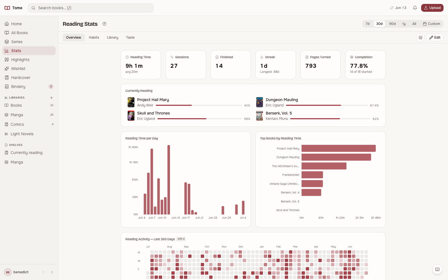Screen dimensions: 448x280
Task: Open Skull and Thrones cover thumbnail
Action: coord(131,116)
